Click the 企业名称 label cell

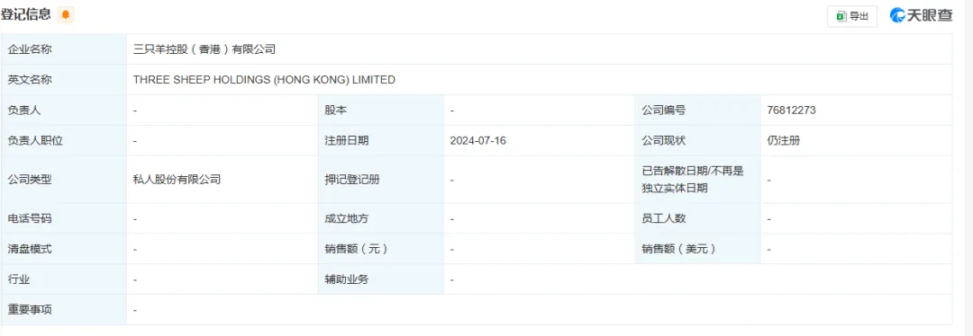pos(64,49)
